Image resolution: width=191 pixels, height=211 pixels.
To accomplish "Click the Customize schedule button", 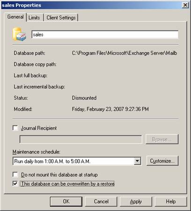I will [162, 161].
